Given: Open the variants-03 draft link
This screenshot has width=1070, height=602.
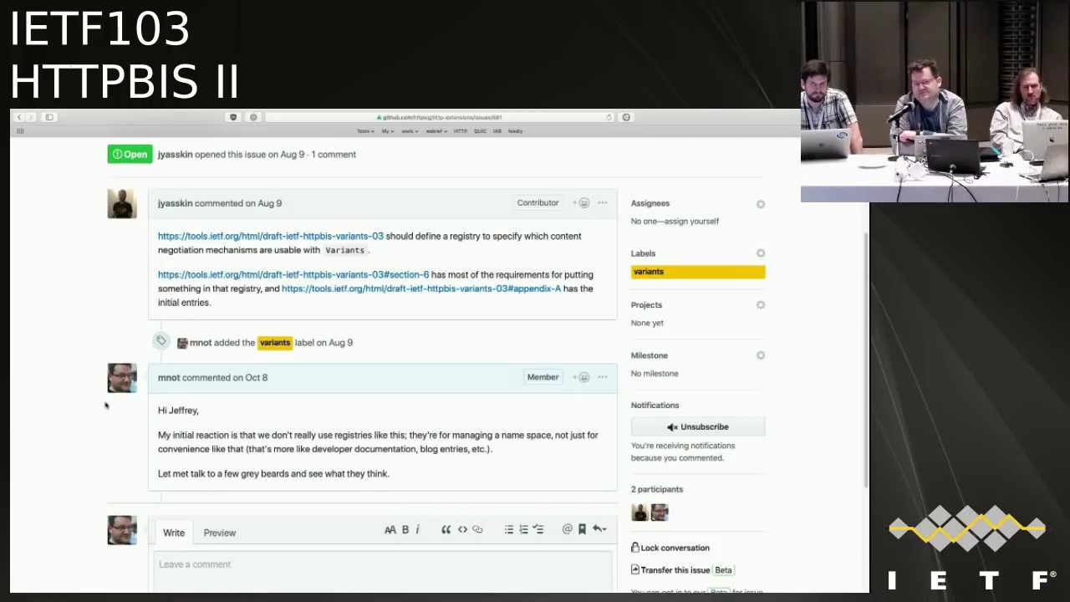Looking at the screenshot, I should [271, 237].
